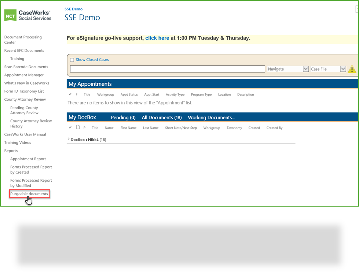Sort DocBox by Created column

pyautogui.click(x=254, y=128)
